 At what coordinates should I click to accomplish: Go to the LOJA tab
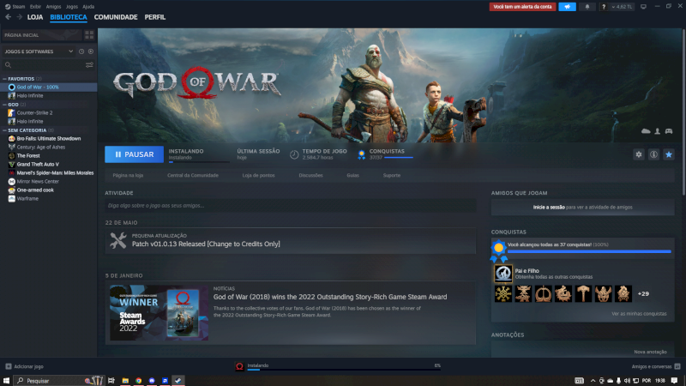[35, 17]
